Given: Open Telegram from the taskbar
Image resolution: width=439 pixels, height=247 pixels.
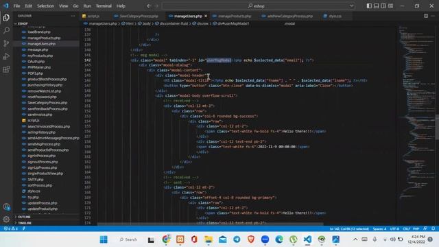Looking at the screenshot, I should click(x=237, y=239).
